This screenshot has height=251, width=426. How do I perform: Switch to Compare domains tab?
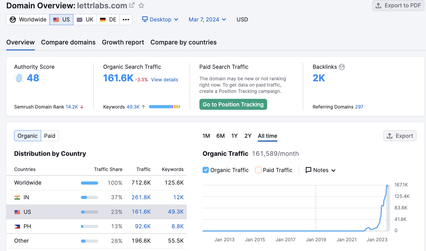click(x=68, y=42)
